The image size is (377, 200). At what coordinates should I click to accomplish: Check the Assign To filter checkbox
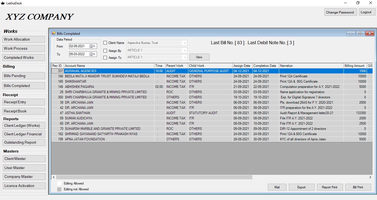pyautogui.click(x=105, y=58)
